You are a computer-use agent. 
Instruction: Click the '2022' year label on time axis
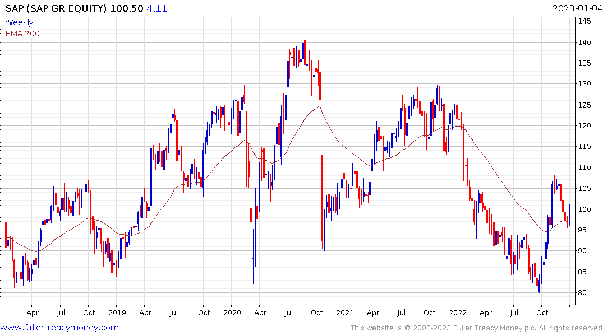458,312
